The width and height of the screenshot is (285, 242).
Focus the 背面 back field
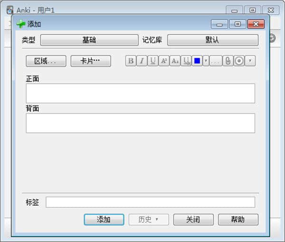point(141,123)
